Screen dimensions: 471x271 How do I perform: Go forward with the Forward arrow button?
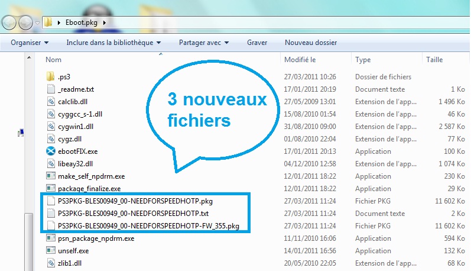point(26,22)
